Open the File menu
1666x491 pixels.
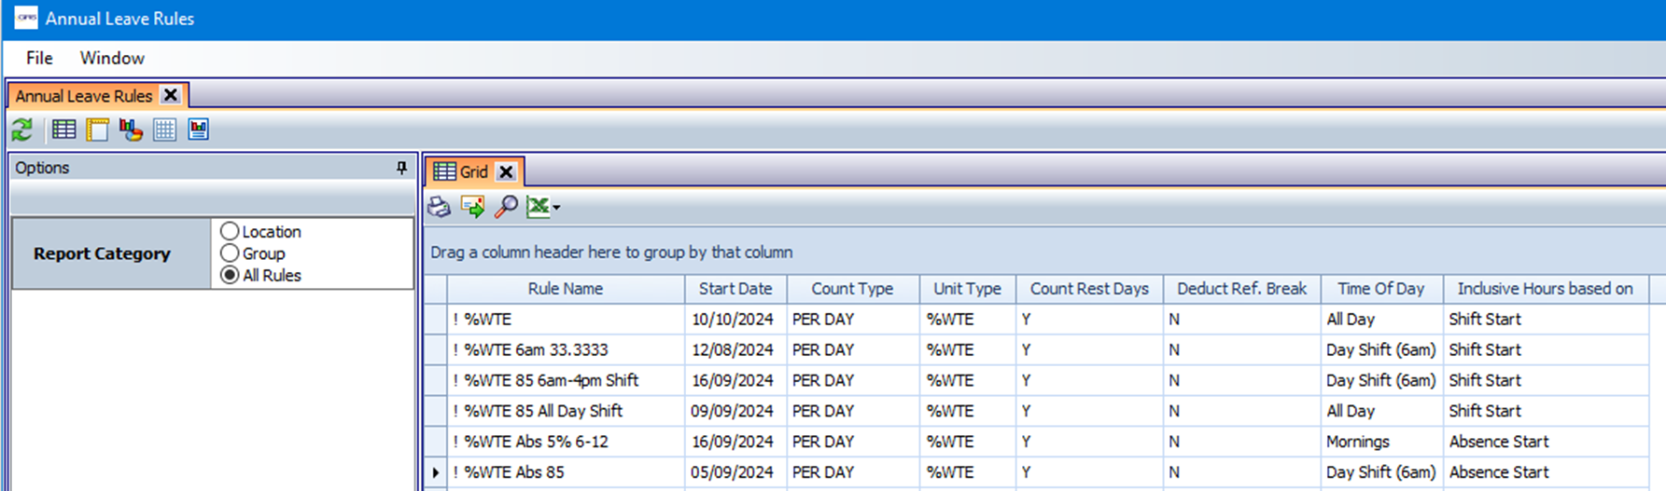coord(39,58)
